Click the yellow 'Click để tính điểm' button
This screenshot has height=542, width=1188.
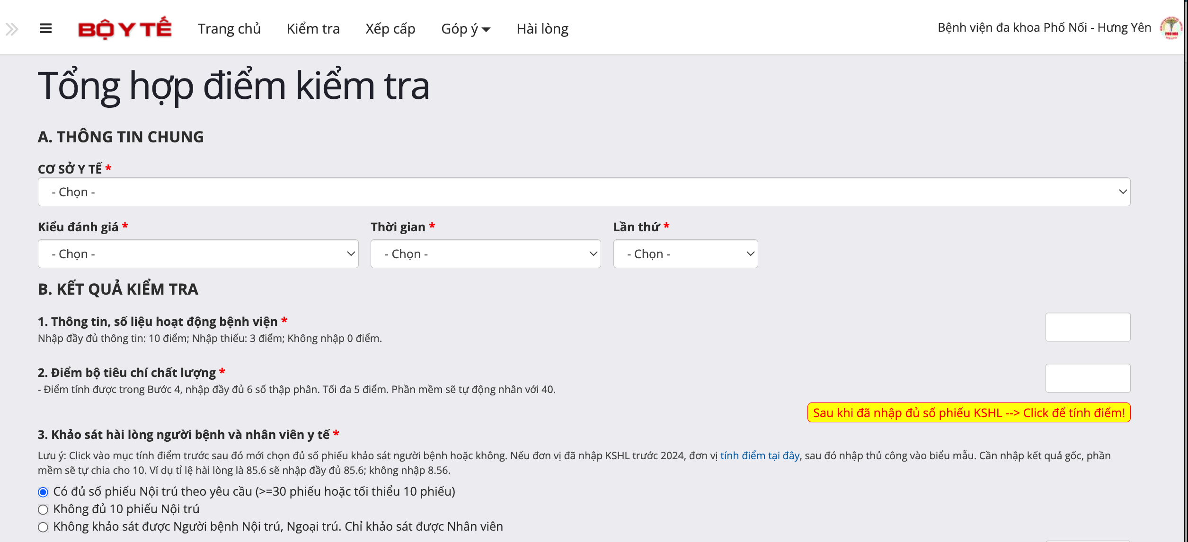[968, 413]
